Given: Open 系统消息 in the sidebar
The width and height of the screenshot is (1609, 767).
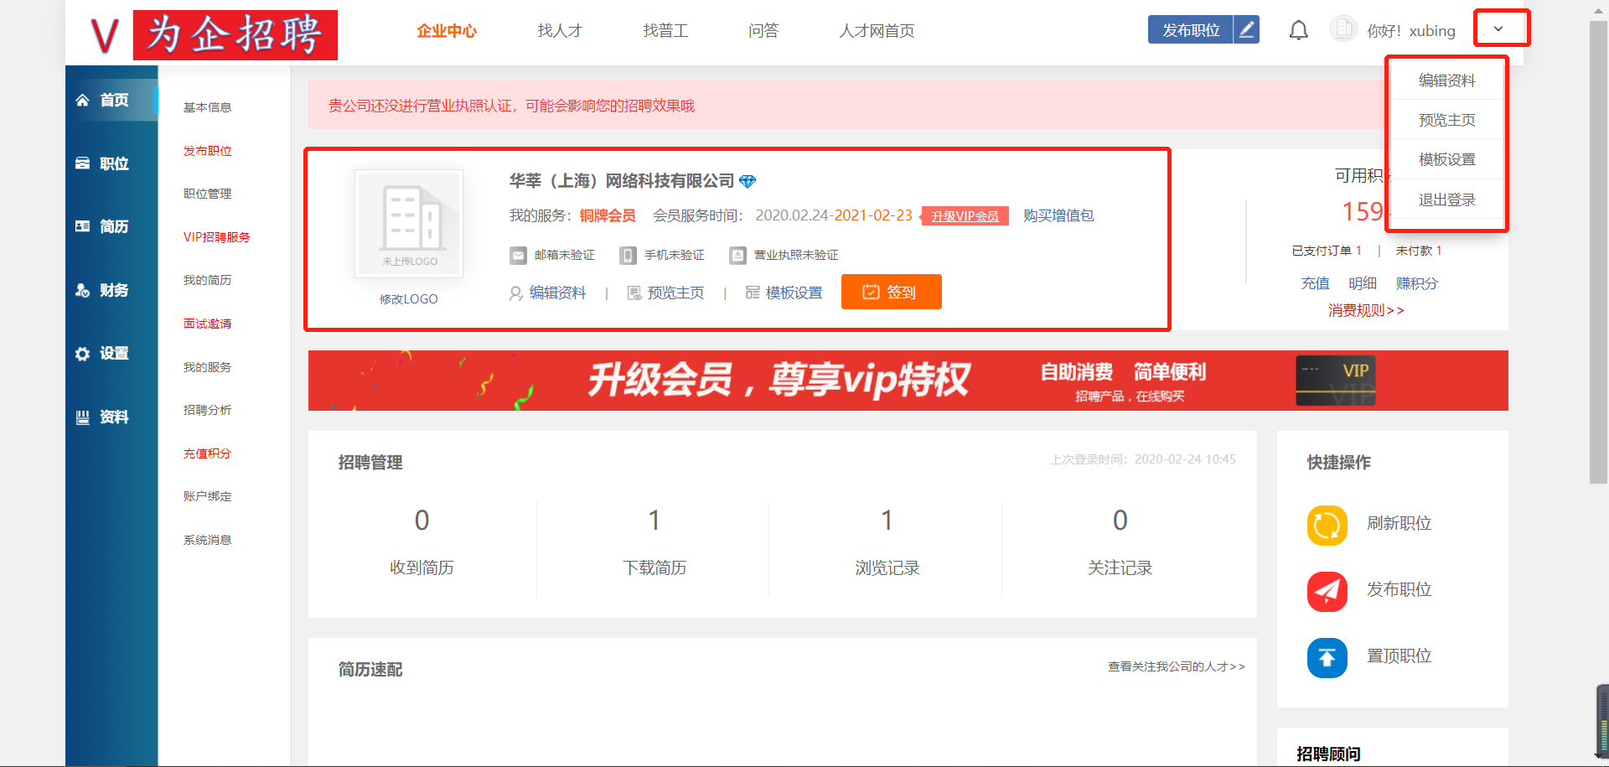Looking at the screenshot, I should 208,540.
